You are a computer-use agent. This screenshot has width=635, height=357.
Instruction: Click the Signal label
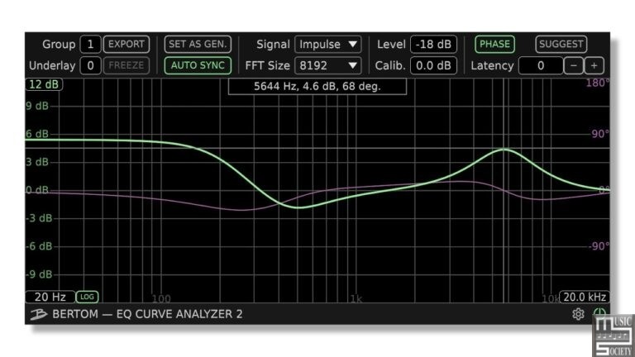[x=273, y=45]
